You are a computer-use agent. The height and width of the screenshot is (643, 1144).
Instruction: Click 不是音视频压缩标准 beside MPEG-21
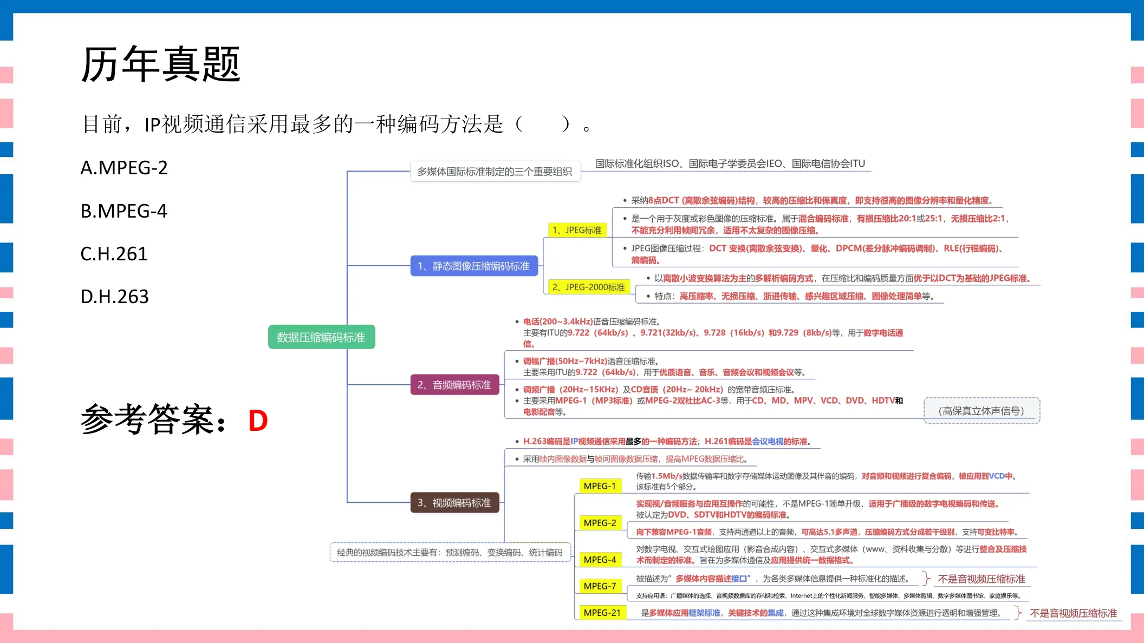1074,613
